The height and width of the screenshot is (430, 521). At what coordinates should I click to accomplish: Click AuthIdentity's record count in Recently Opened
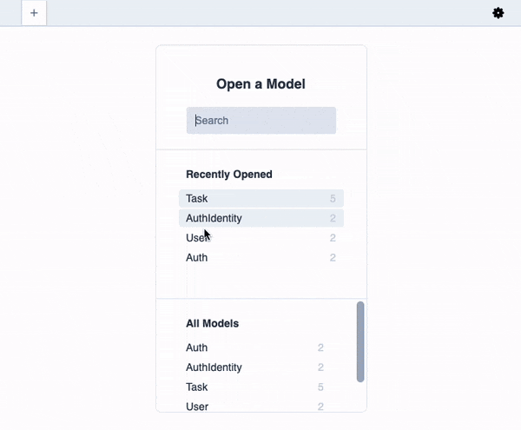[333, 218]
